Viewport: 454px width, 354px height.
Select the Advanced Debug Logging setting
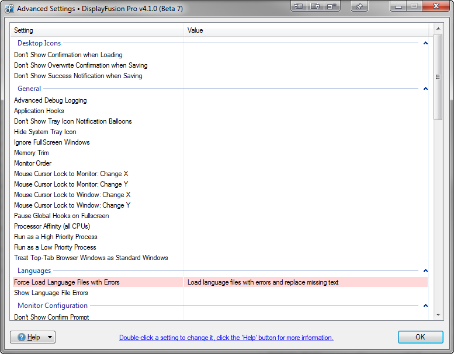(50, 100)
